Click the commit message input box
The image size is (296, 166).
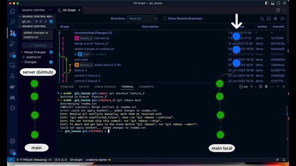[37, 35]
